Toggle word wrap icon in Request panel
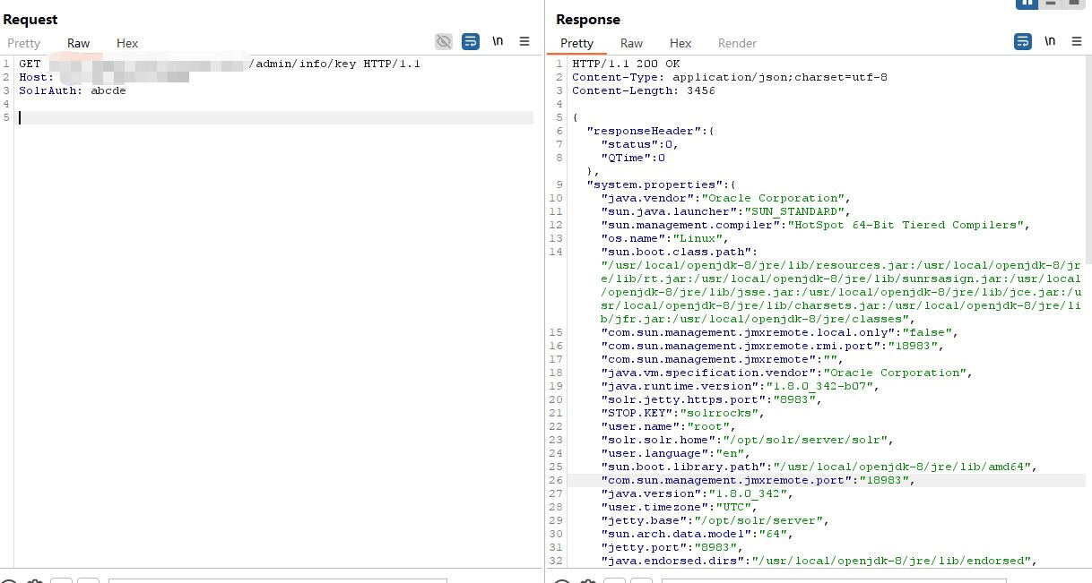Viewport: 1092px width, 583px height. [x=470, y=41]
